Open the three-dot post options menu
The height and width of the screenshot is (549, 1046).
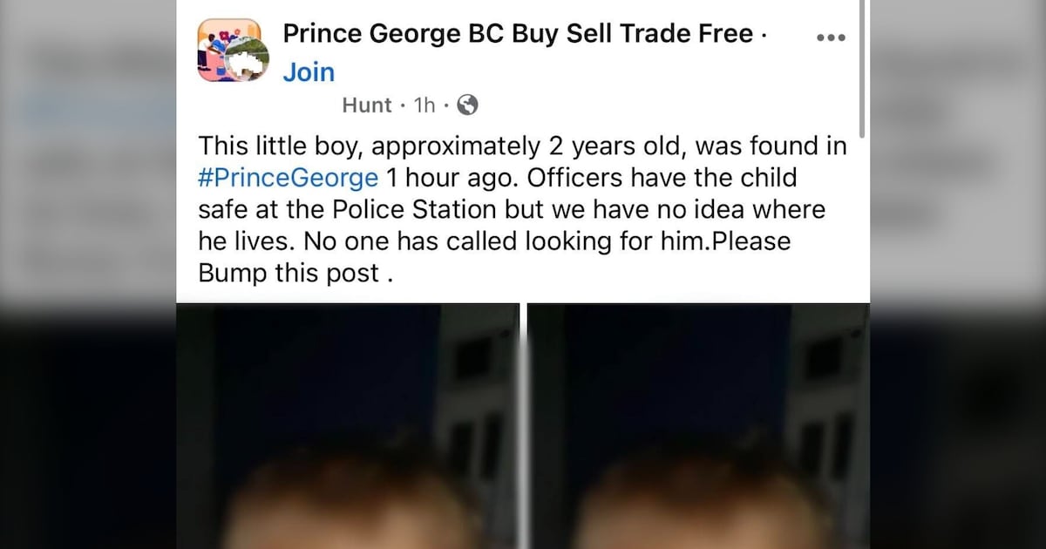[831, 37]
